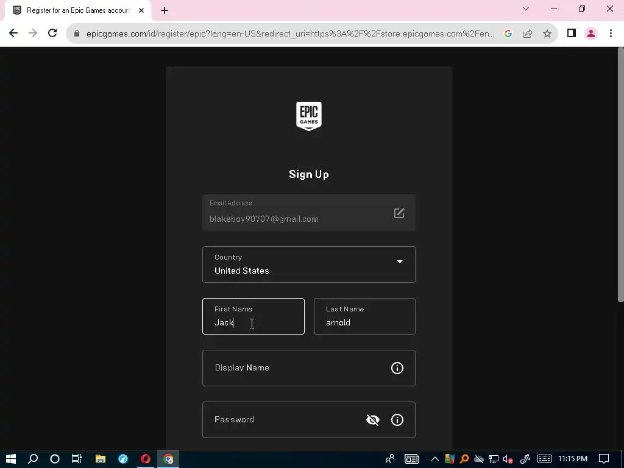Open the tab search chevron
This screenshot has height=468, width=624.
click(526, 9)
